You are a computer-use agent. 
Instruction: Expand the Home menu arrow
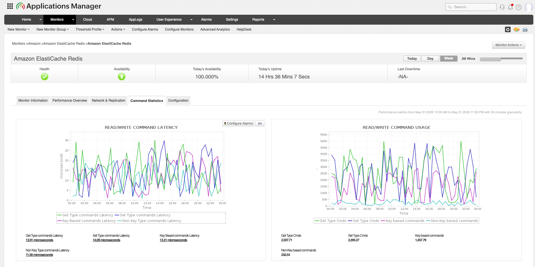pos(41,20)
